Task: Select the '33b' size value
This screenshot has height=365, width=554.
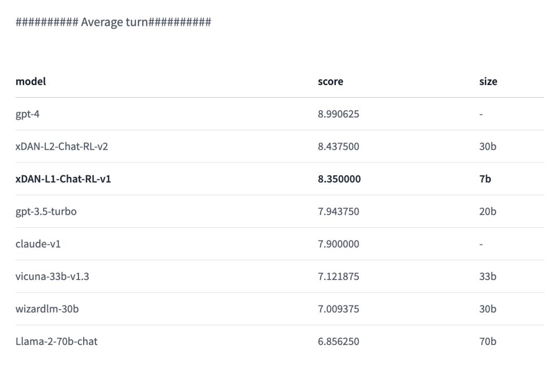Action: (487, 276)
